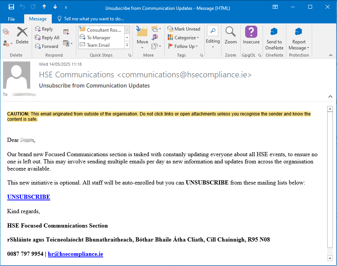The image size is (337, 266).
Task: Open the More respond actions dropdown
Action: (68, 43)
